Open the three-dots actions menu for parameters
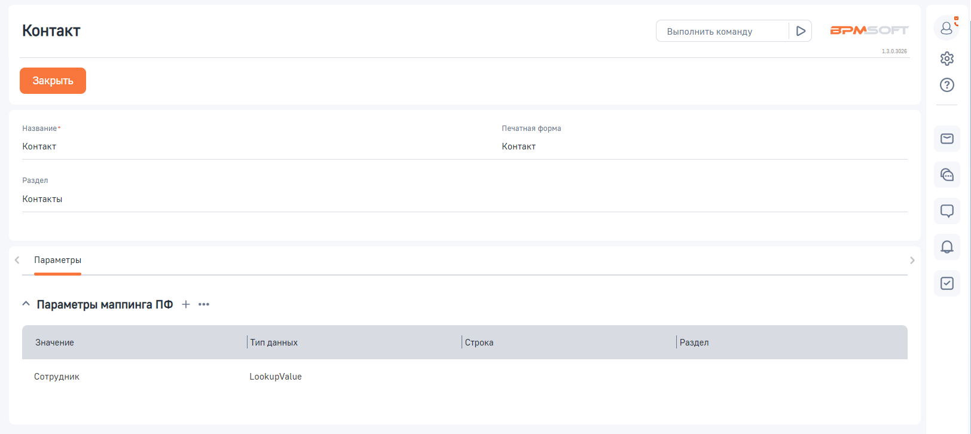Screen dimensions: 971x434 point(204,304)
